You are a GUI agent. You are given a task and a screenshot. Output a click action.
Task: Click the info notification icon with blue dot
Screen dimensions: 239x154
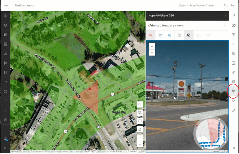tap(6, 139)
